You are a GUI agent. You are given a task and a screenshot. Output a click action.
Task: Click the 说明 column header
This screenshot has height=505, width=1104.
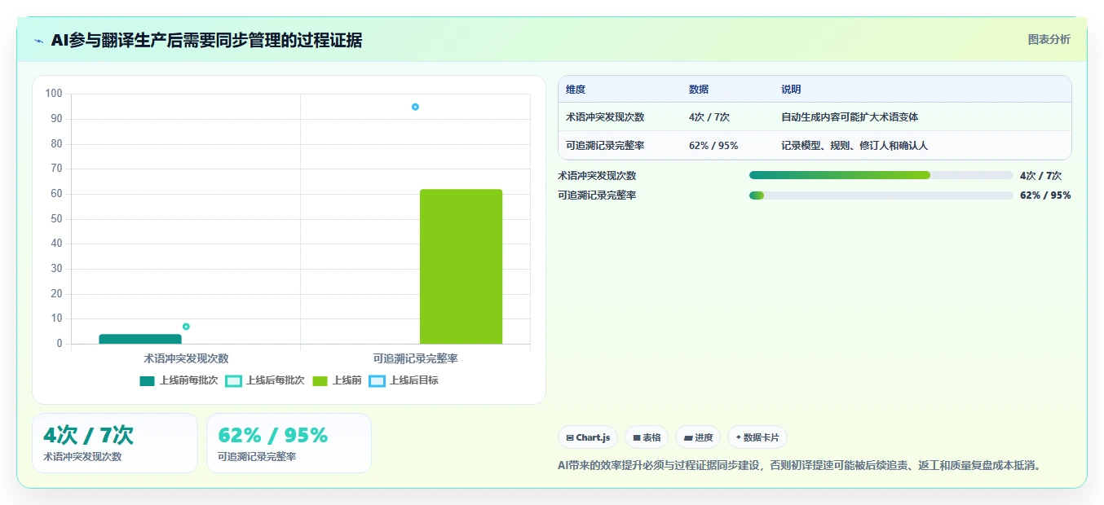[791, 90]
